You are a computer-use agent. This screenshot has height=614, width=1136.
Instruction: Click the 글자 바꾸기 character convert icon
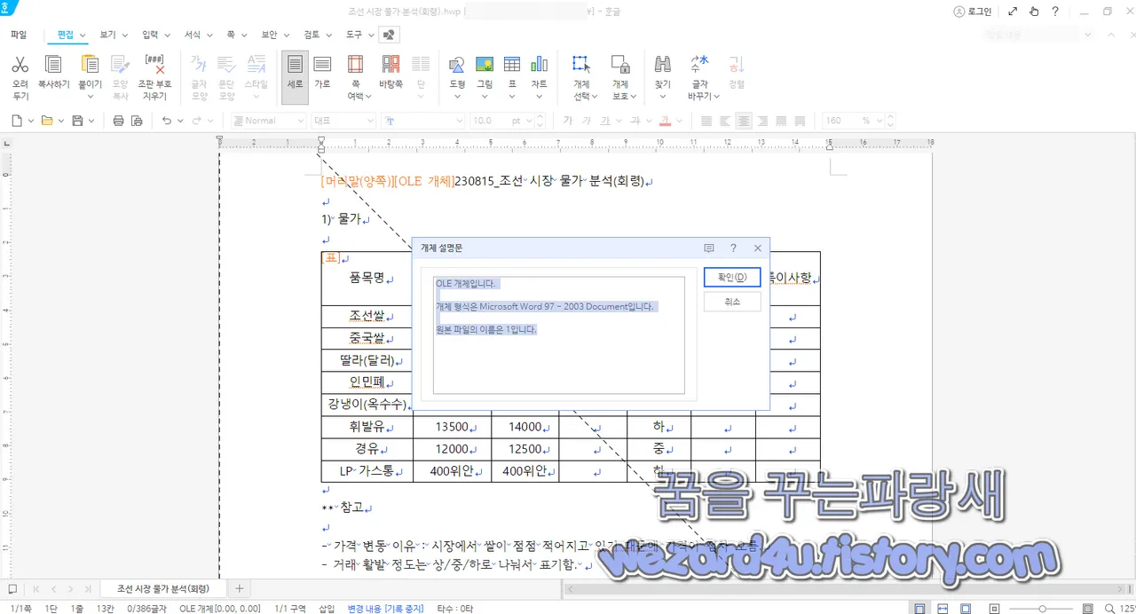coord(700,65)
